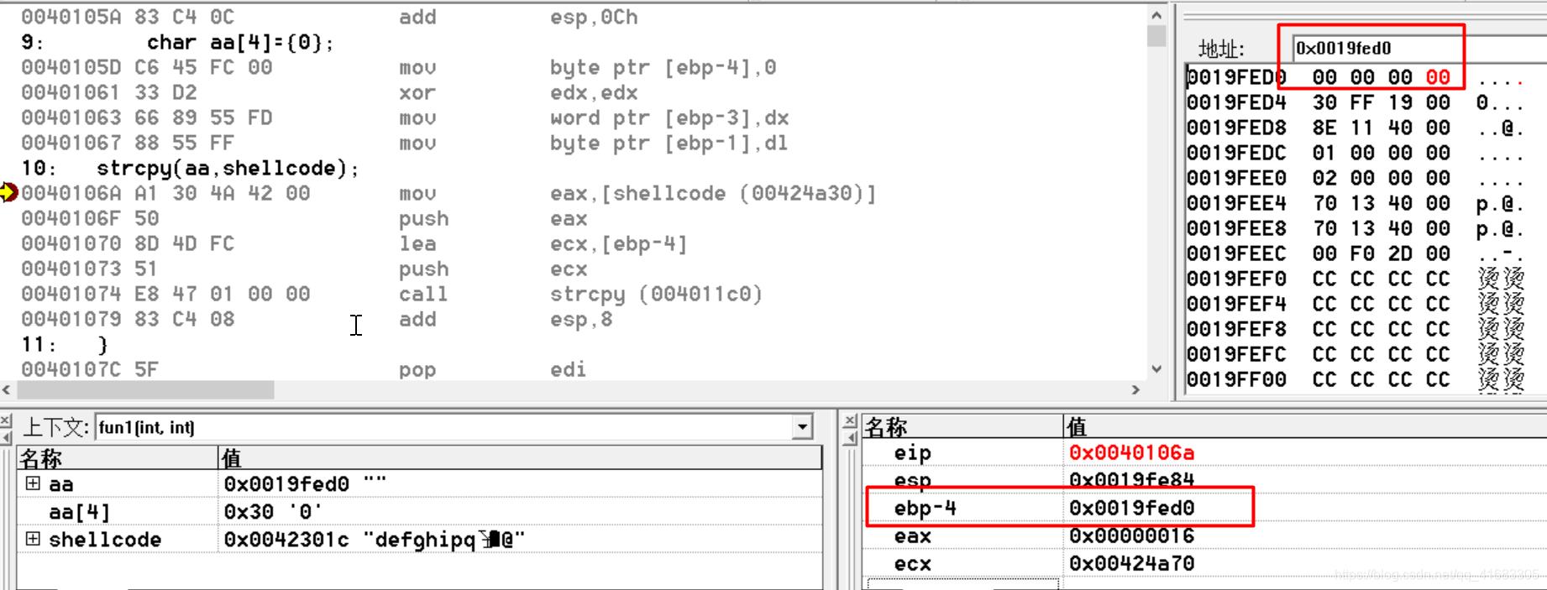The height and width of the screenshot is (590, 1547).
Task: Click the memory address input field 0x0019fed0
Action: click(x=1419, y=49)
